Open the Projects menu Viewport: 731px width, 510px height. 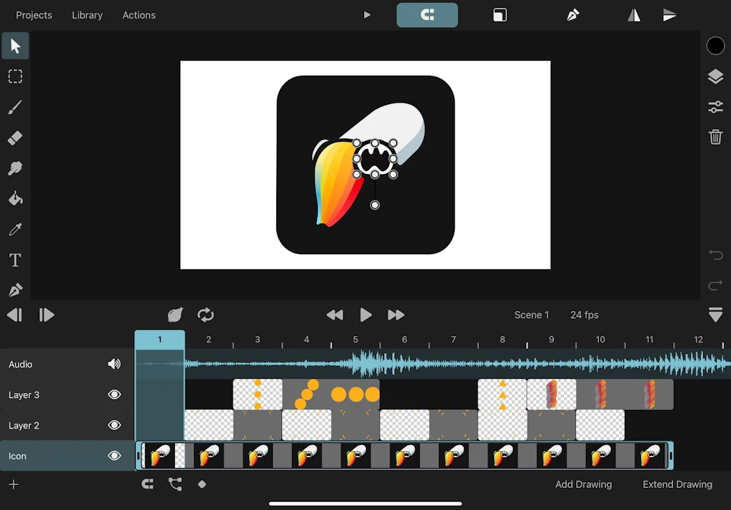[x=34, y=15]
